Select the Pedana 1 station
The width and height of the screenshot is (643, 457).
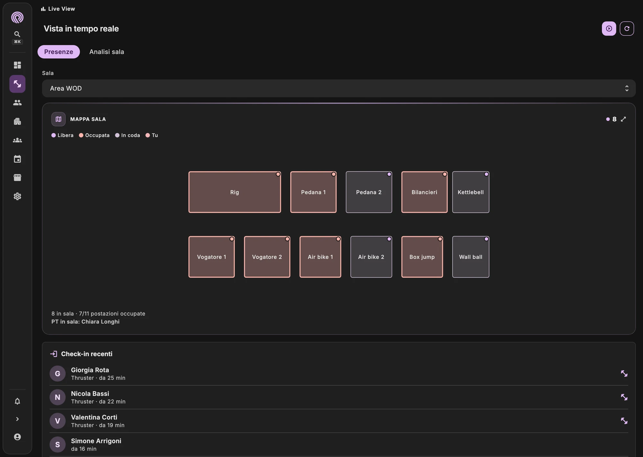tap(313, 192)
